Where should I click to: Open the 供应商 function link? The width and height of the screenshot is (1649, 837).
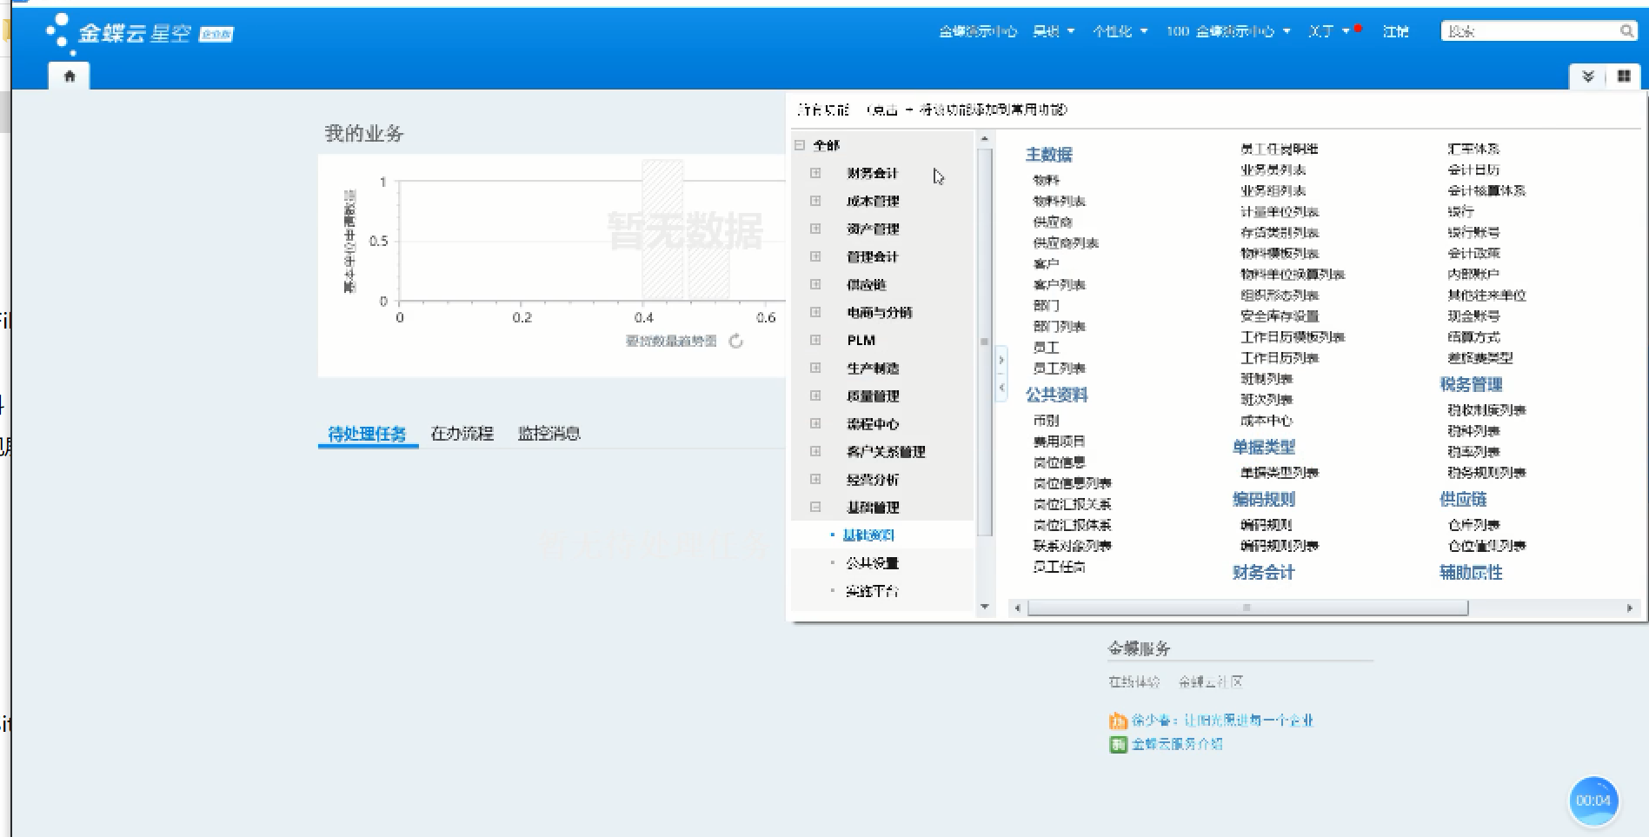(1052, 223)
